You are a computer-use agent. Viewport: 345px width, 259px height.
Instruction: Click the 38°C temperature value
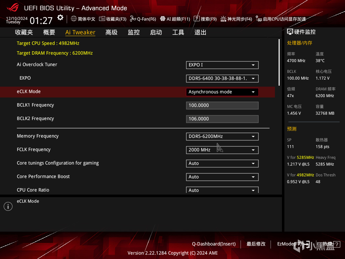[x=320, y=61]
